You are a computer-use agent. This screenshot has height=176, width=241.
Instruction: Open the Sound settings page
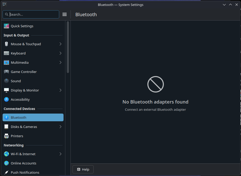pos(33,81)
